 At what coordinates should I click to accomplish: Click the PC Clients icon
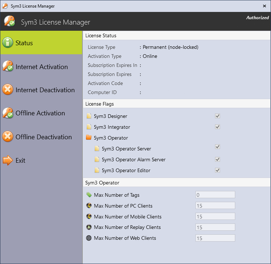[89, 205]
